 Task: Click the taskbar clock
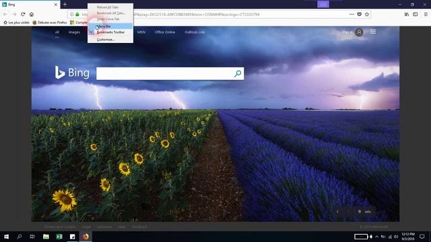tap(408, 237)
